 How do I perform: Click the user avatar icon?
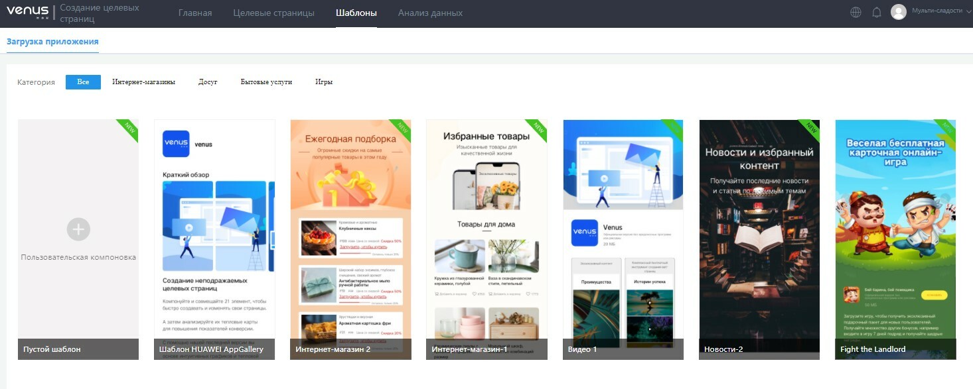(x=899, y=12)
